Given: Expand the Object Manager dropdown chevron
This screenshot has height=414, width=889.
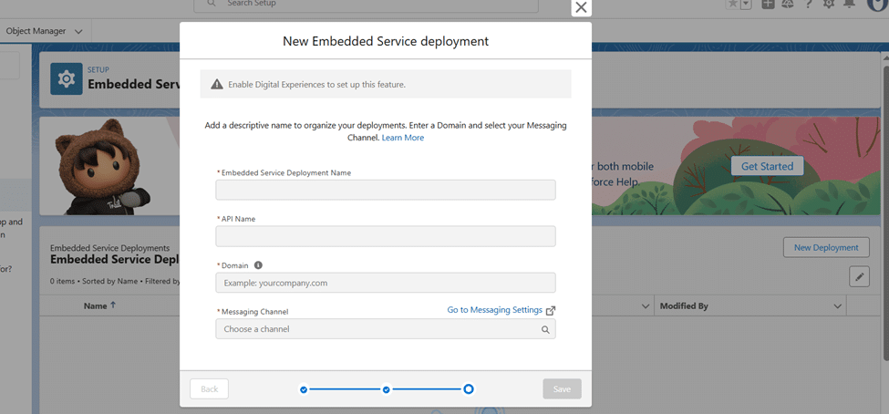Looking at the screenshot, I should point(78,32).
